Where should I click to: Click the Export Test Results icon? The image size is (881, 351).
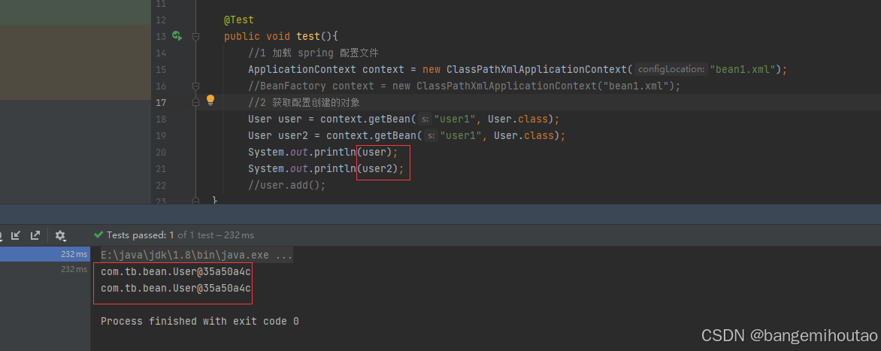pyautogui.click(x=35, y=235)
